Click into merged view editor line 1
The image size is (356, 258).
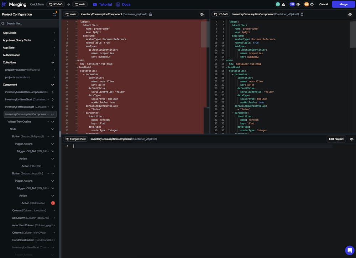203,146
